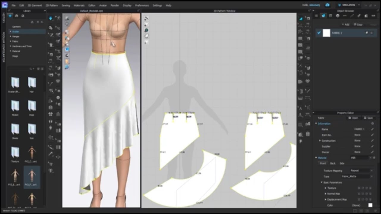Open the Materials menu
Screen dimensions: 381x214
[x=79, y=5]
